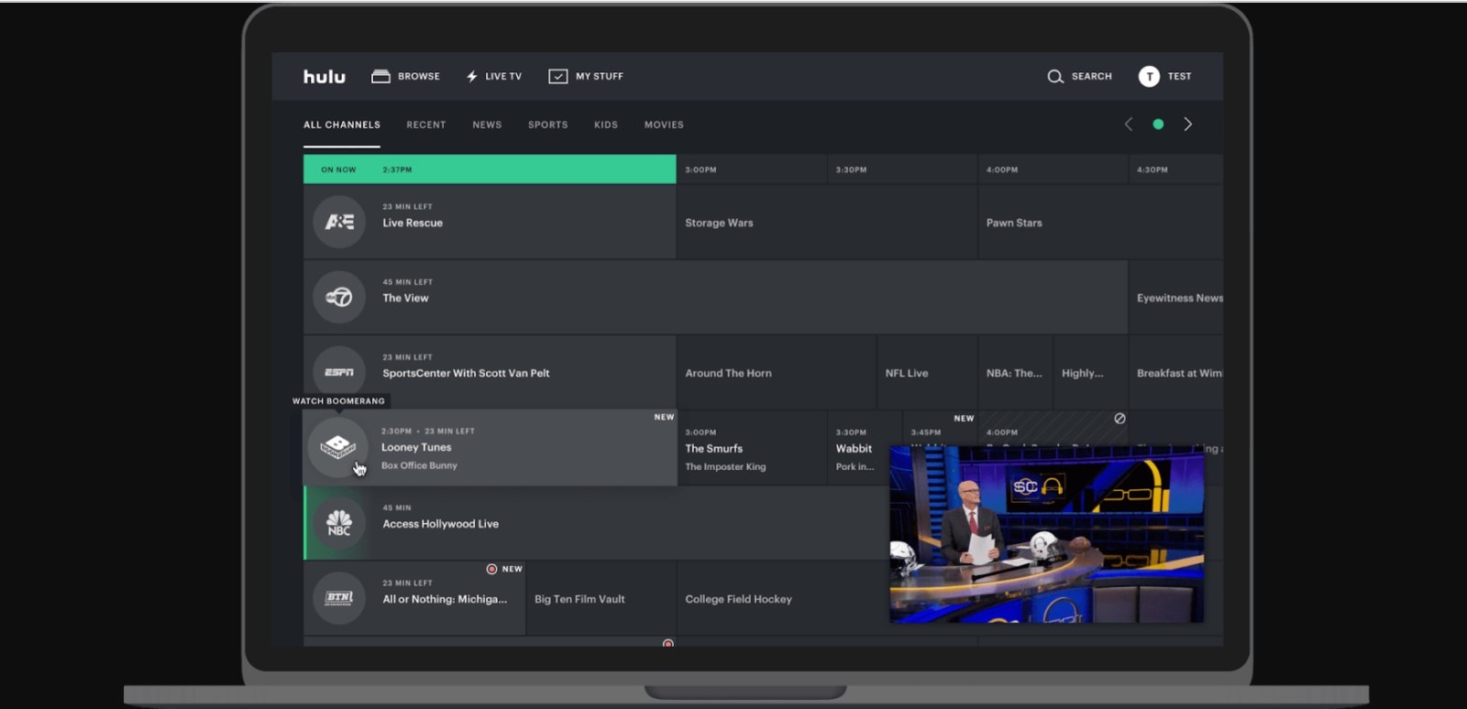Click the Hulu logo
The image size is (1467, 709).
tap(325, 77)
